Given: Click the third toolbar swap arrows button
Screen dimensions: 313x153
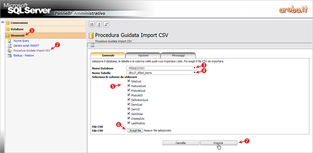Looking at the screenshot, I should click(106, 25).
